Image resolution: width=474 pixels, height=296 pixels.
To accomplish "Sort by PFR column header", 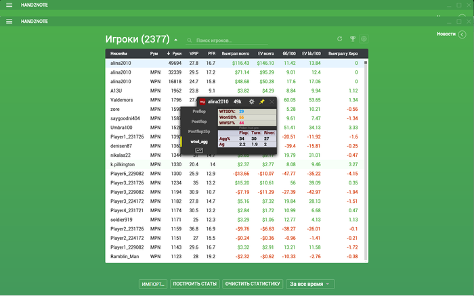I will pyautogui.click(x=211, y=53).
